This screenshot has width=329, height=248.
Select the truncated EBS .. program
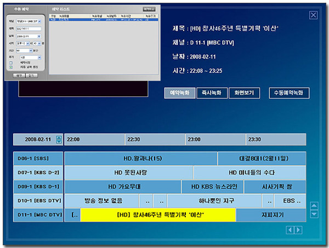pyautogui.click(x=290, y=201)
